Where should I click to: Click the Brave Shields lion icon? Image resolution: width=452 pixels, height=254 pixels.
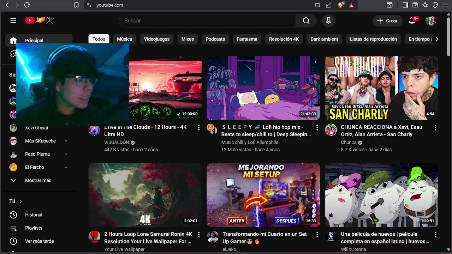341,5
